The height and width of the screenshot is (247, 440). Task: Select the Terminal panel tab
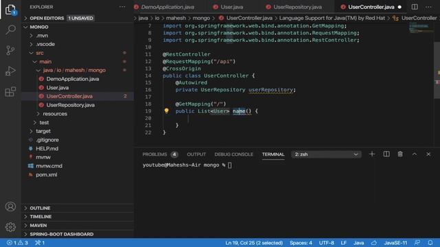[273, 154]
